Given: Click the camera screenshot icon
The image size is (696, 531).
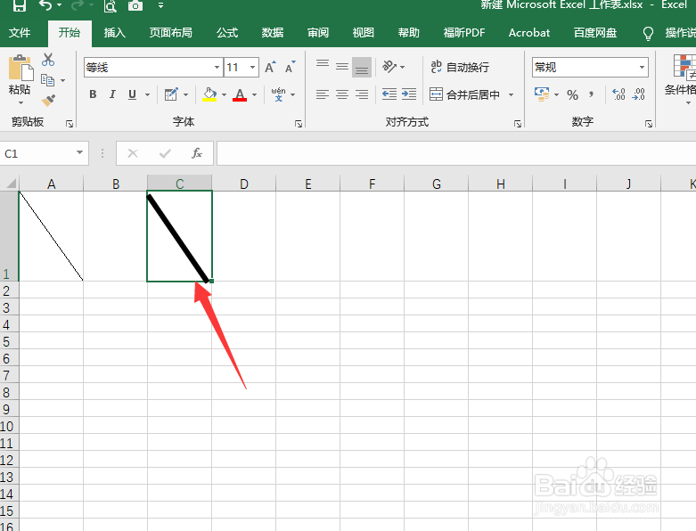Looking at the screenshot, I should click(135, 5).
